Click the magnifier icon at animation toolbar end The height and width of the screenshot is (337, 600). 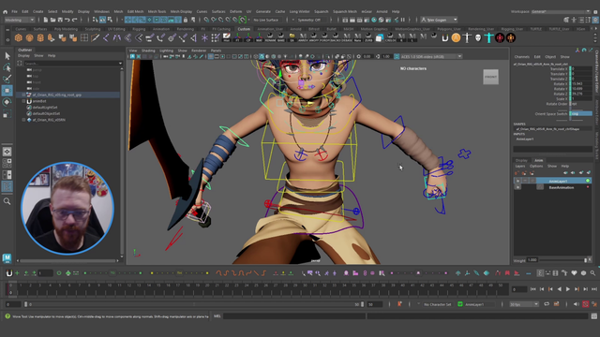point(592,273)
